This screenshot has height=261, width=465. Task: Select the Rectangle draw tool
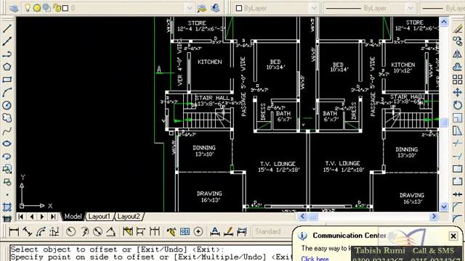click(x=7, y=80)
